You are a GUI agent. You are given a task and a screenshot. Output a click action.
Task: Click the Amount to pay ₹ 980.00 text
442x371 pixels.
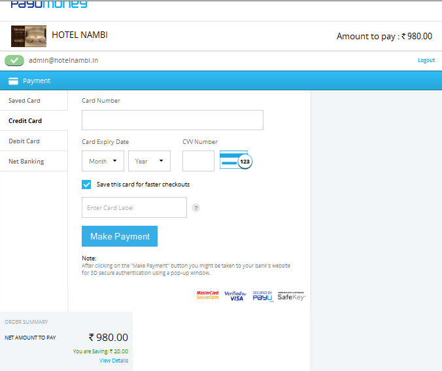384,37
